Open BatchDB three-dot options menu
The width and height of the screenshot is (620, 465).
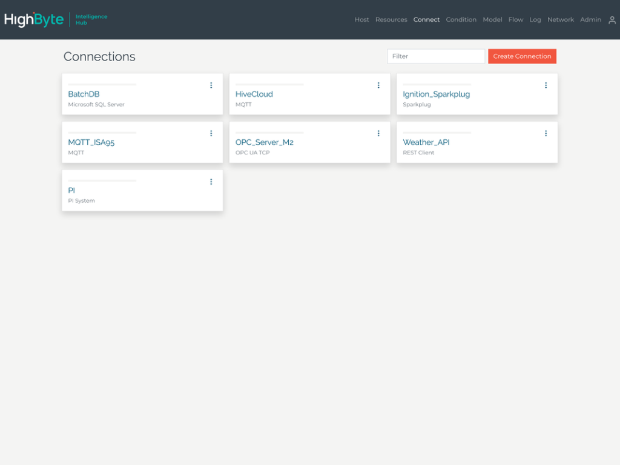(x=211, y=85)
